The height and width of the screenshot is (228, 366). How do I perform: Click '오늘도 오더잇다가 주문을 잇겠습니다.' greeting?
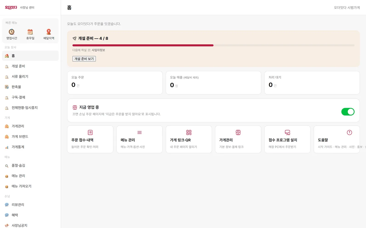(94, 24)
